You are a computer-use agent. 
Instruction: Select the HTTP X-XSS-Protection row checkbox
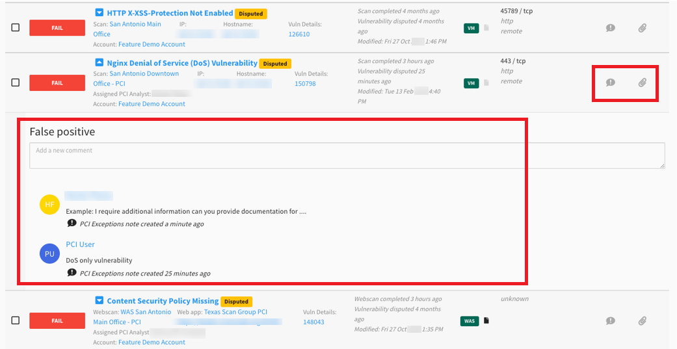pyautogui.click(x=16, y=28)
